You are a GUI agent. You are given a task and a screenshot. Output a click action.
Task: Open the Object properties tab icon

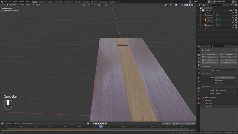tap(199, 78)
